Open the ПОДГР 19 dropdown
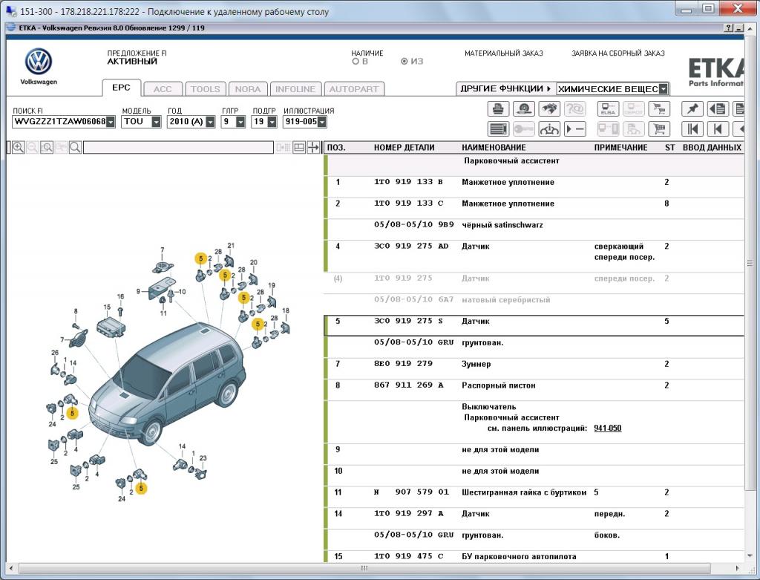Screen dimensions: 760x580 (x=272, y=122)
